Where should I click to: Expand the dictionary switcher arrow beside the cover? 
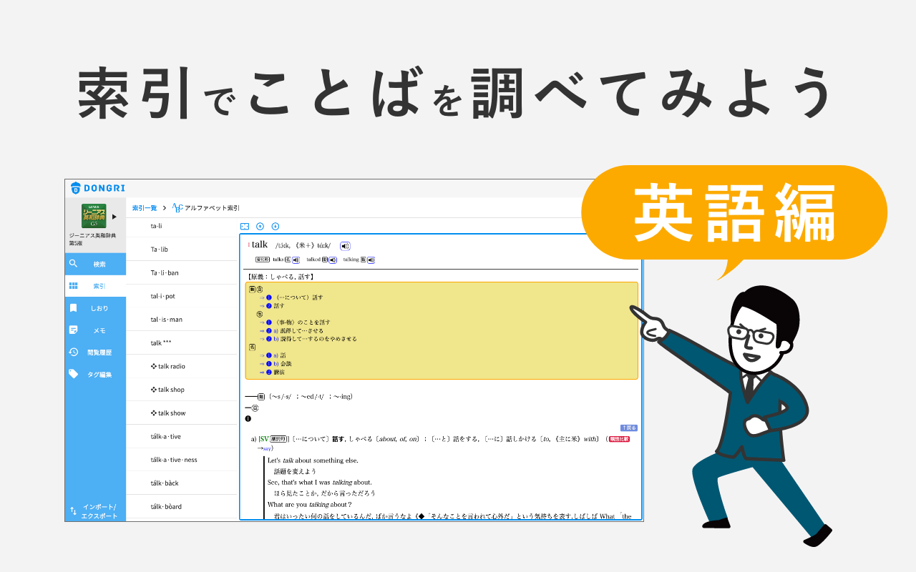coord(114,216)
